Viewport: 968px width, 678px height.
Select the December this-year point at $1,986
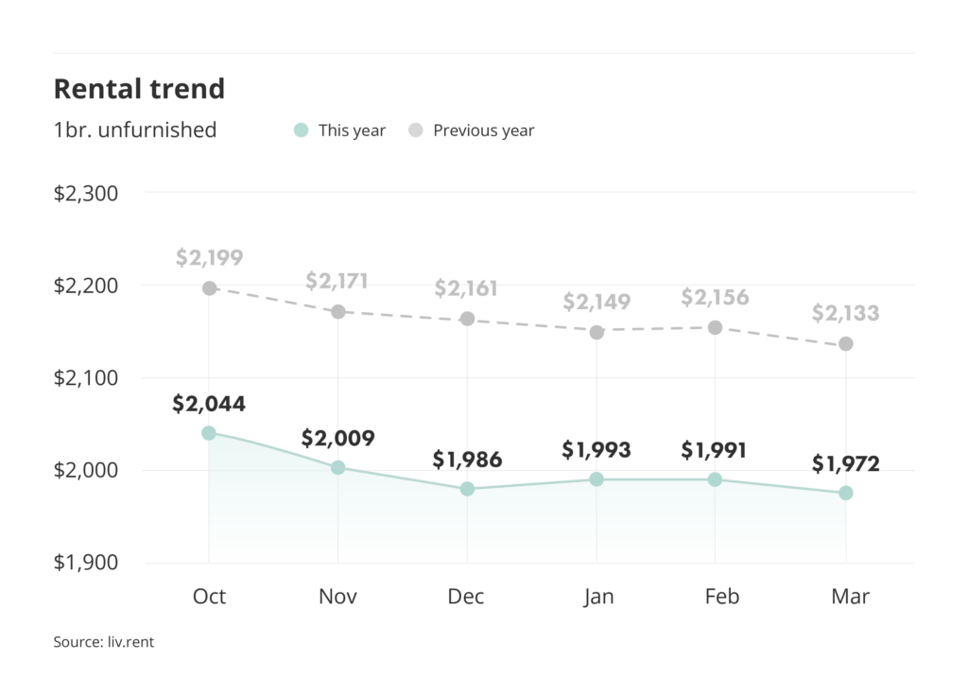pyautogui.click(x=467, y=489)
